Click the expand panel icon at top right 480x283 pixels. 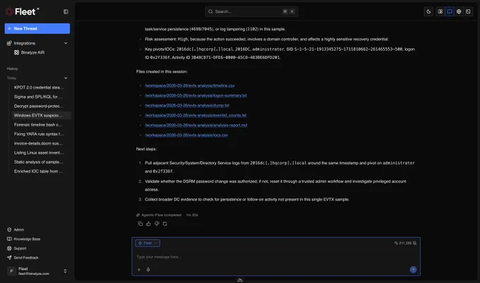[x=468, y=11]
